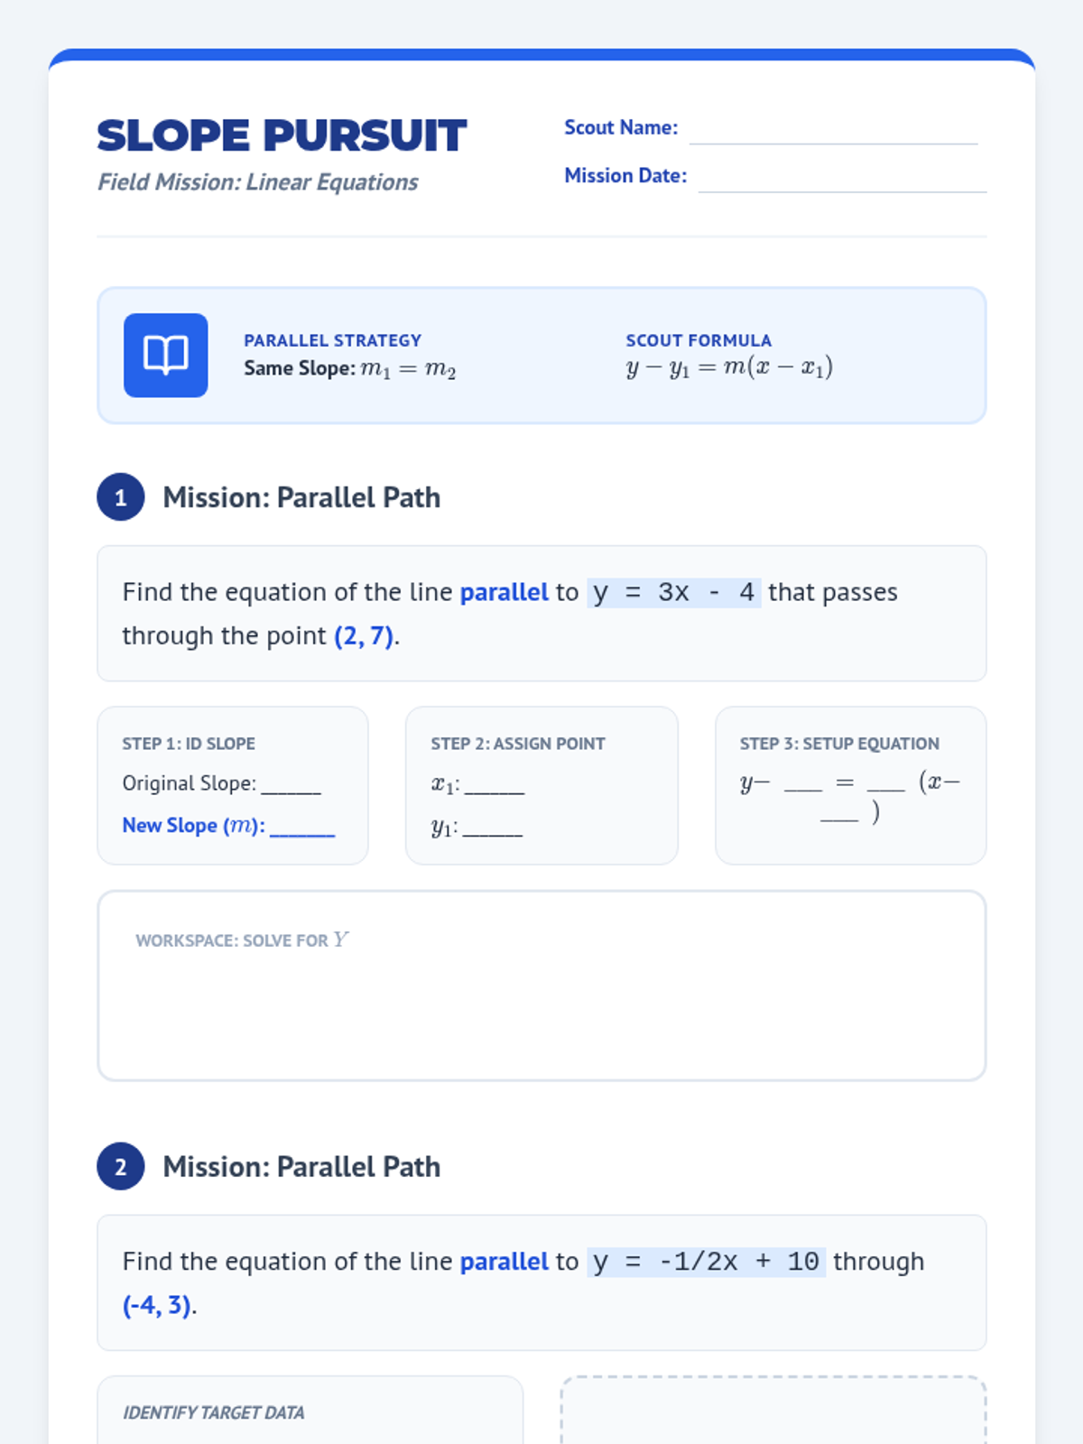Click the New Slope (m) blank
Viewport: 1083px width, 1444px height.
[302, 827]
